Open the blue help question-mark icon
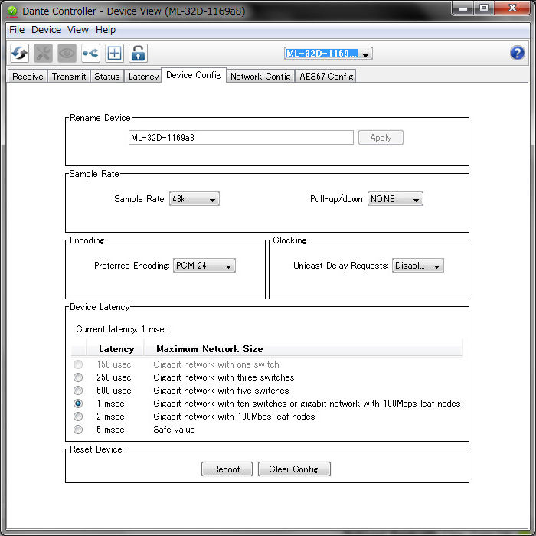 tap(517, 53)
